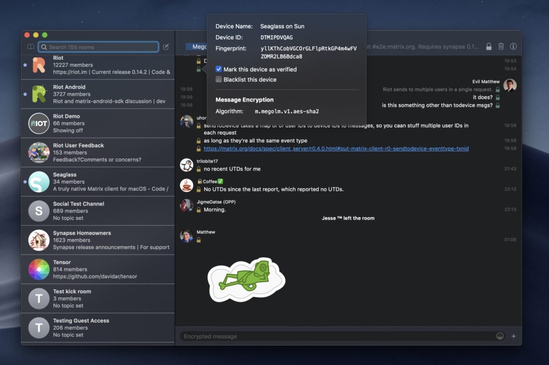Click the plus attachment icon
Viewport: 549px width, 365px height.
click(x=514, y=336)
